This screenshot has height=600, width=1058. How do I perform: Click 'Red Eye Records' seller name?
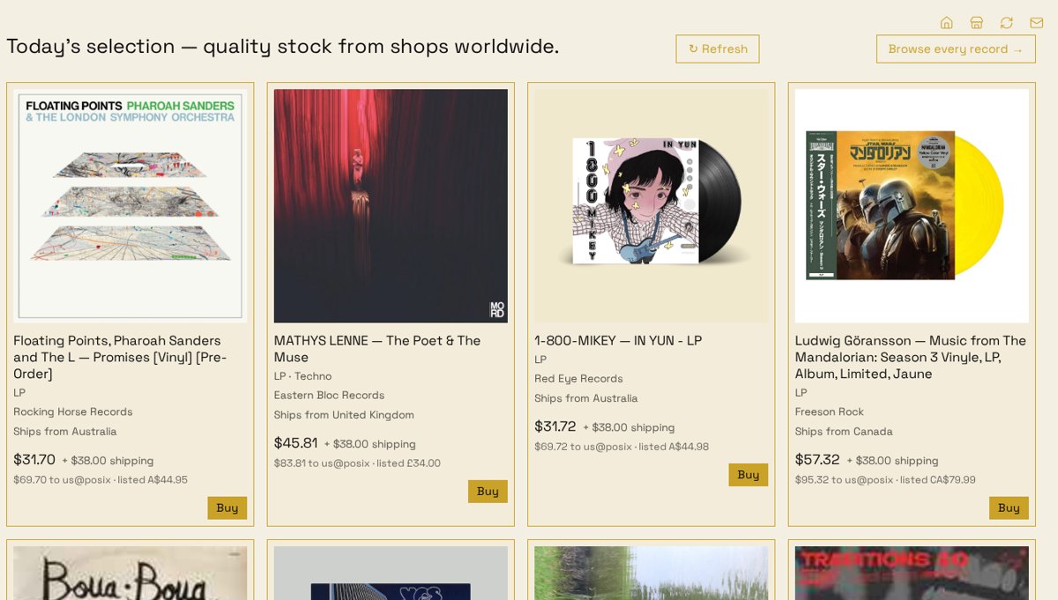pyautogui.click(x=578, y=379)
